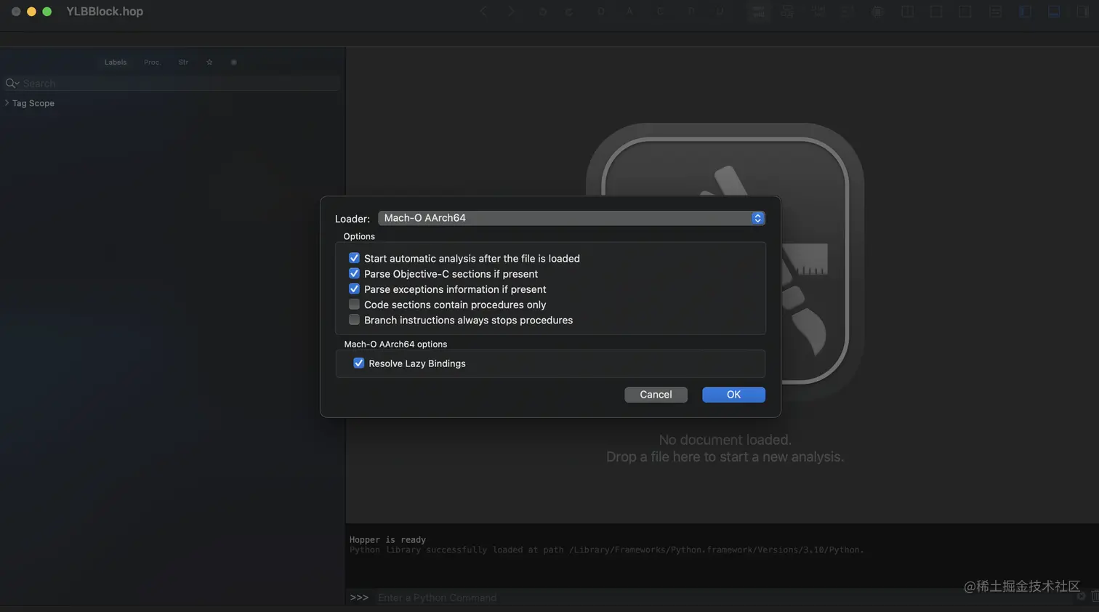Open the Loader dropdown Mach-O AArch64
1099x612 pixels.
(x=571, y=218)
